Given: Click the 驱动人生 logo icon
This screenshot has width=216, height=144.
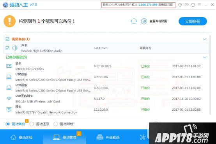Looking at the screenshot, I should pos(5,5).
